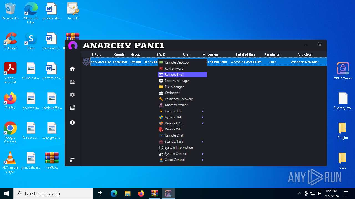Viewport: 355px width, 199px height.
Task: Sort by Group column header
Action: (136, 54)
